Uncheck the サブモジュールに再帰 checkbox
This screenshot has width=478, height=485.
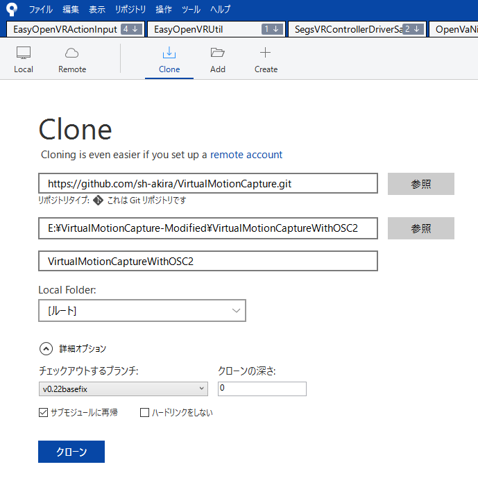43,413
